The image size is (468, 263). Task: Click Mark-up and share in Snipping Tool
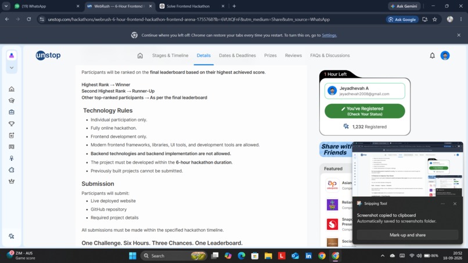408,235
